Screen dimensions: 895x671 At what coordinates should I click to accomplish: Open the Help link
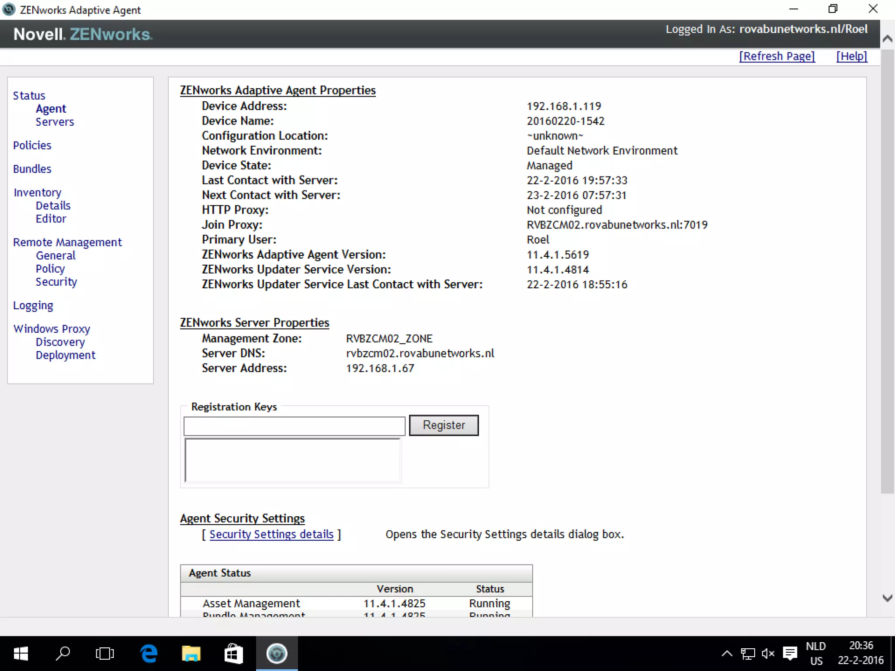pos(852,56)
